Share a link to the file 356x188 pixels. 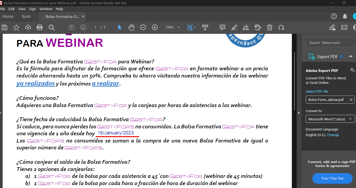click(332, 27)
